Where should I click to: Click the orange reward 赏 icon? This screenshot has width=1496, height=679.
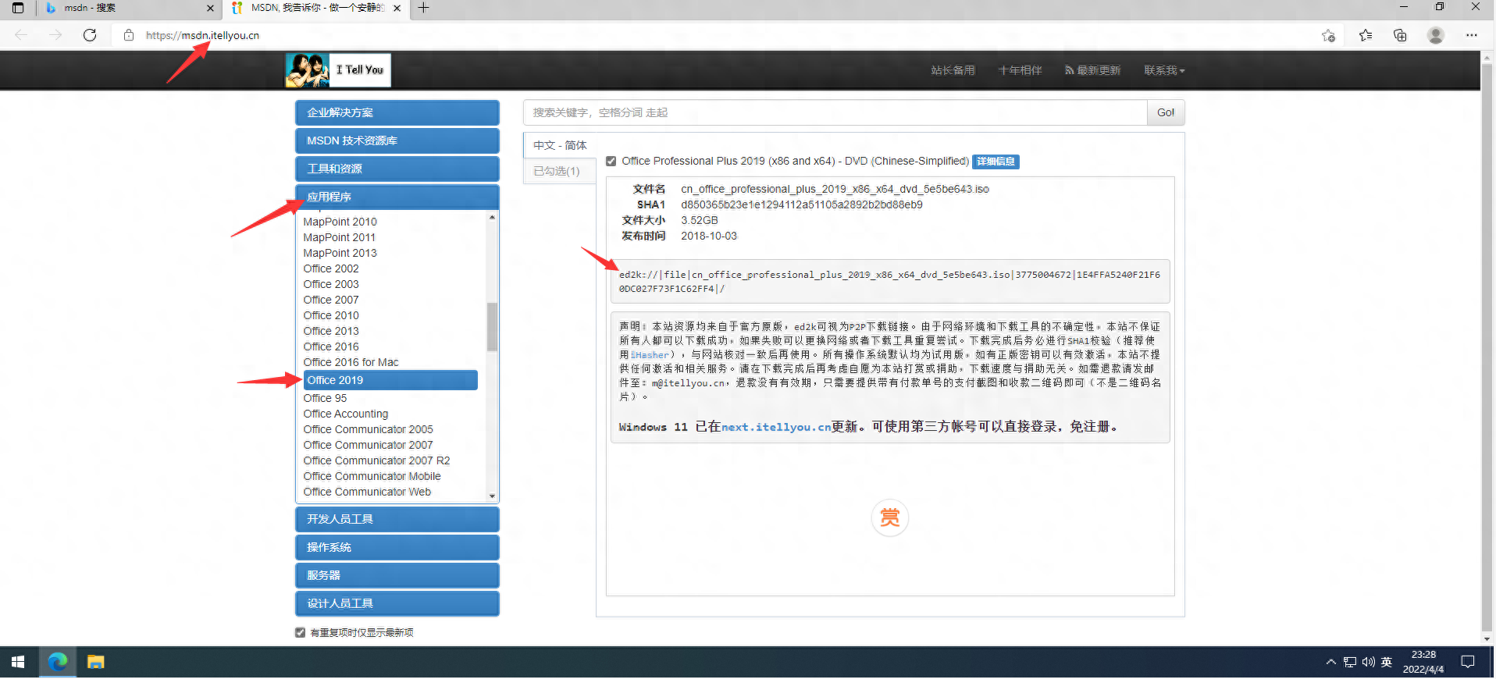tap(889, 517)
